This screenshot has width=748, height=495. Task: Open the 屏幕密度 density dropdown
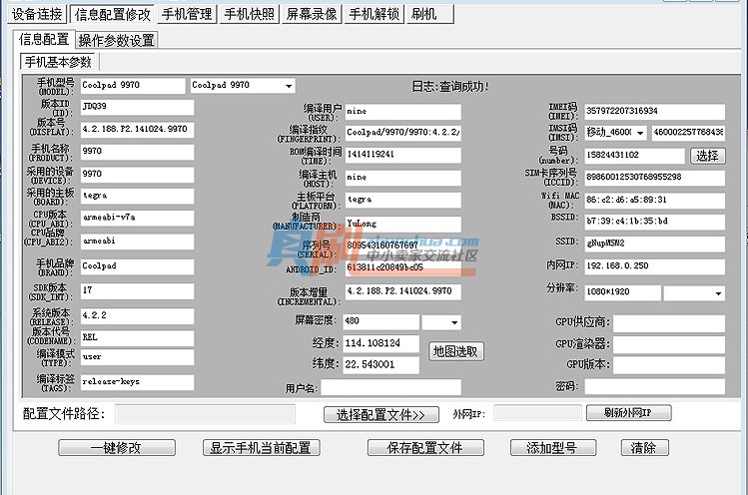(x=454, y=322)
